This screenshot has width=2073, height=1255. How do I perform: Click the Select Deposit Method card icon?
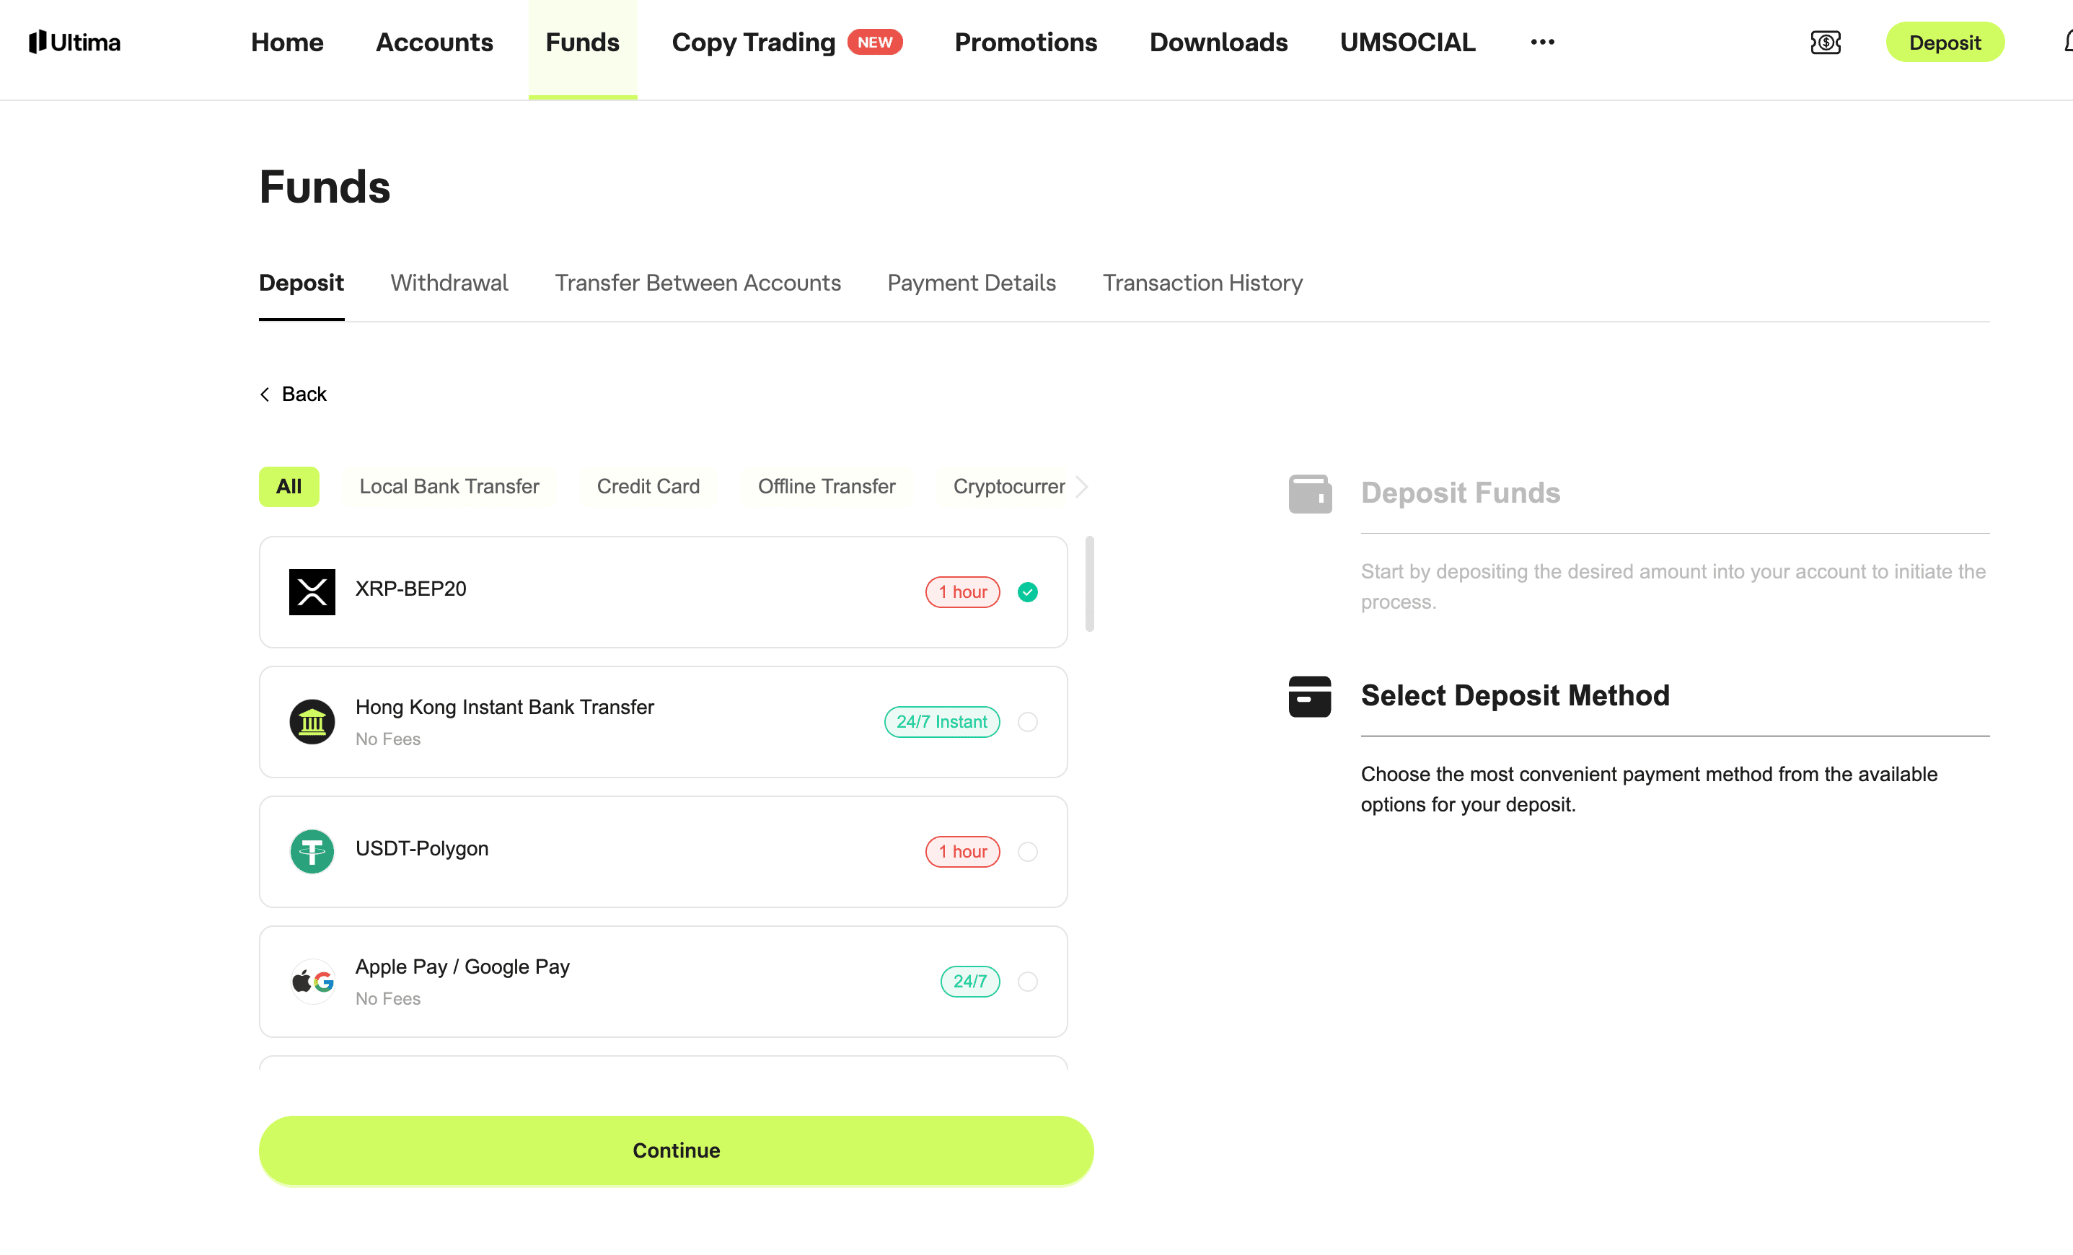1310,697
